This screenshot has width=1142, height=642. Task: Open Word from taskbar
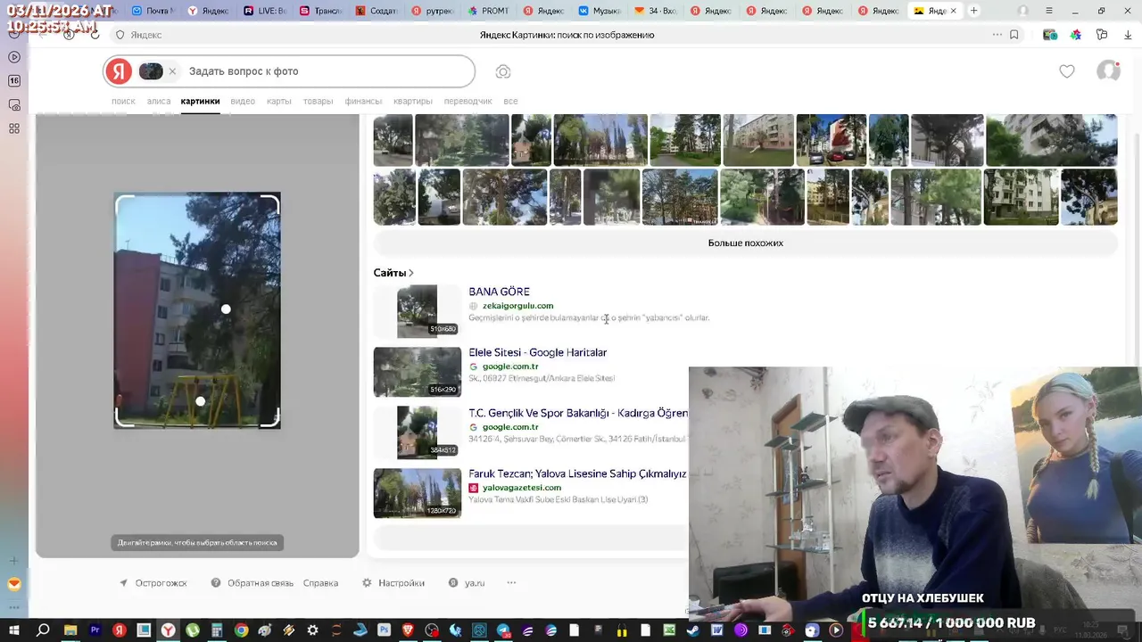[x=717, y=630]
